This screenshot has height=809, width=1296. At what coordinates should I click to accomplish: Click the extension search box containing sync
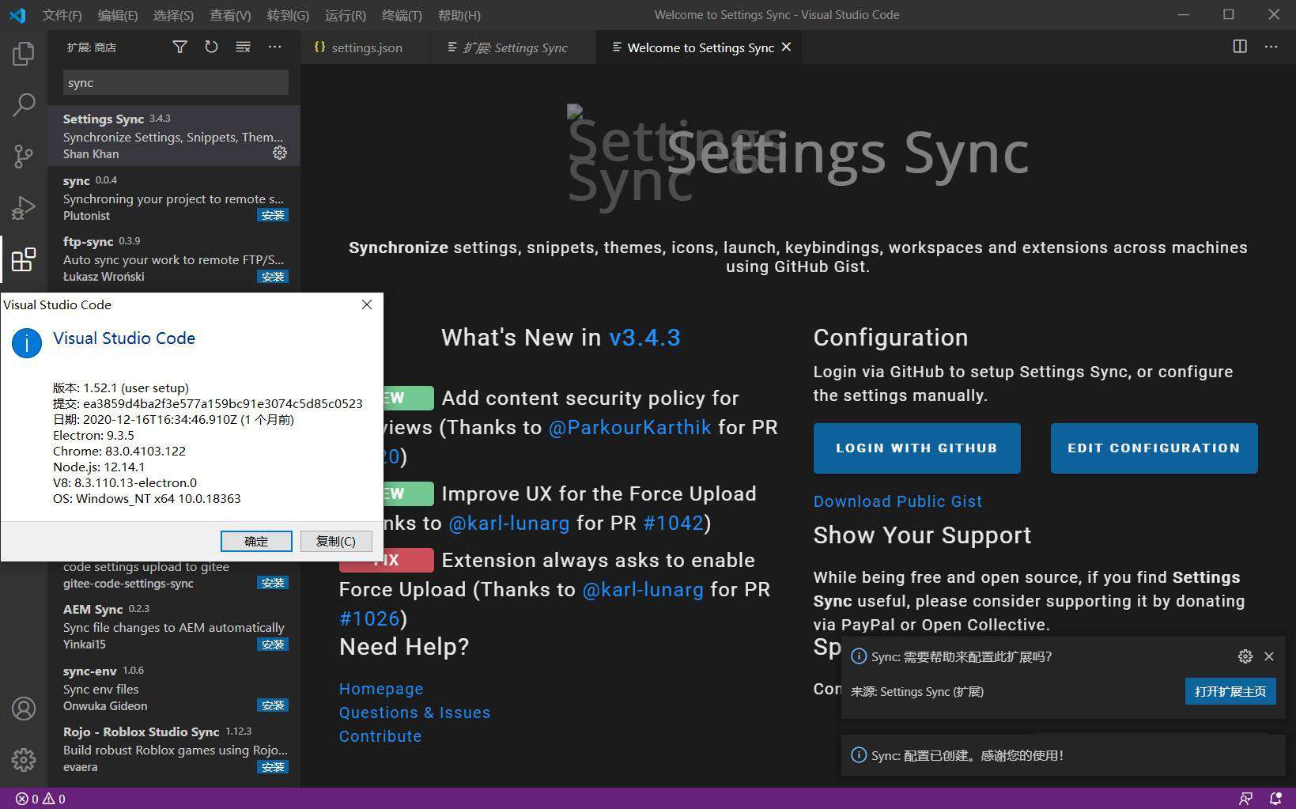[x=176, y=82]
